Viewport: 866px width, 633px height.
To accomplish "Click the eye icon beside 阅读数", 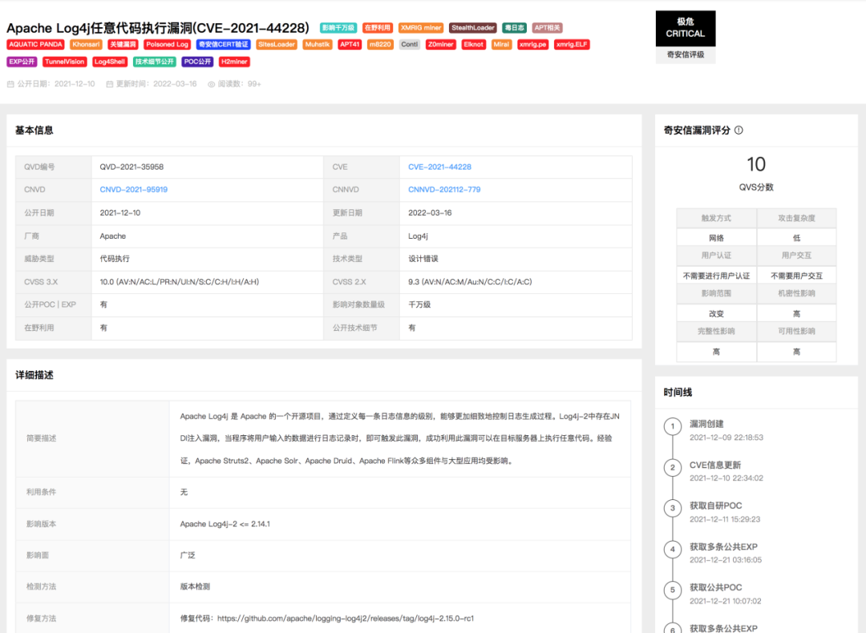I will coord(211,84).
